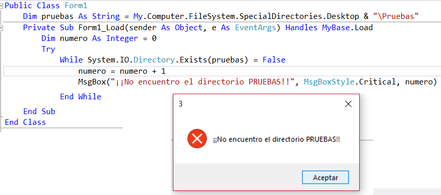Close the message box with the X
Image resolution: width=441 pixels, height=195 pixels.
348,104
